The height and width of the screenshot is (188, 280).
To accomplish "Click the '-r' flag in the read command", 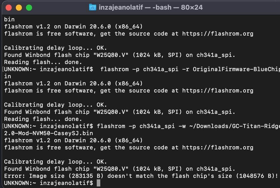I will pos(186,69).
